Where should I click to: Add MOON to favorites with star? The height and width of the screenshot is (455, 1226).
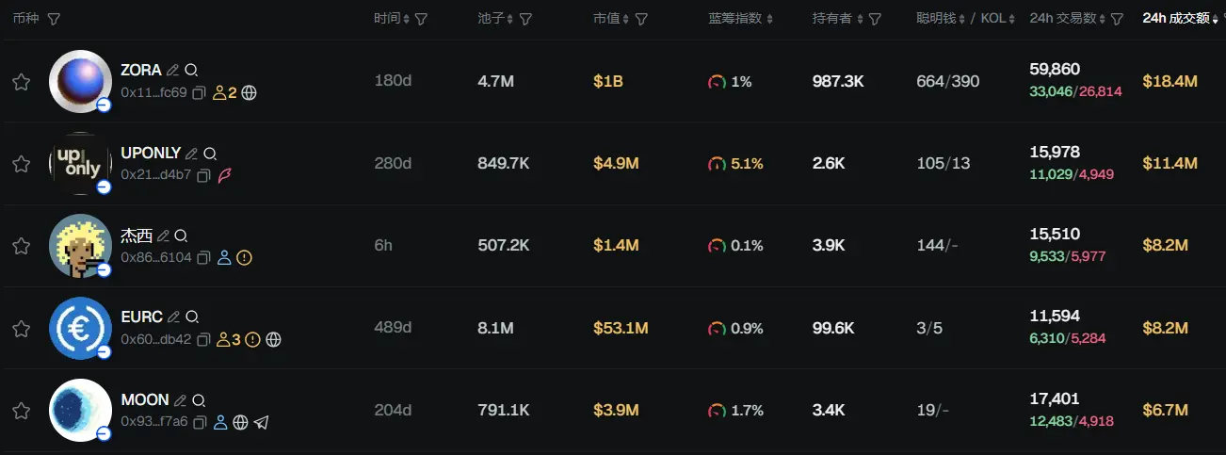pyautogui.click(x=22, y=411)
